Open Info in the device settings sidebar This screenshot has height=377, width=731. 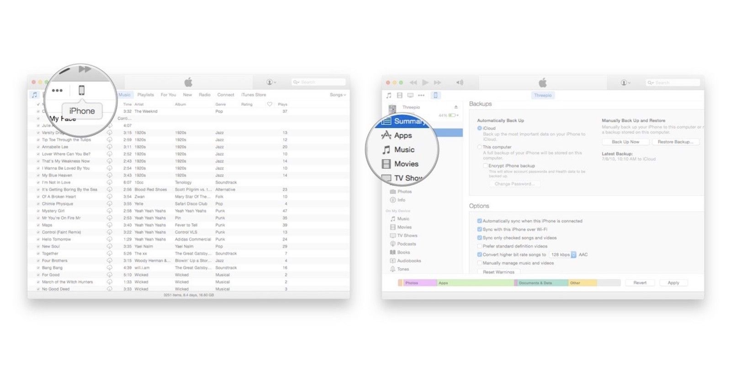pos(398,200)
